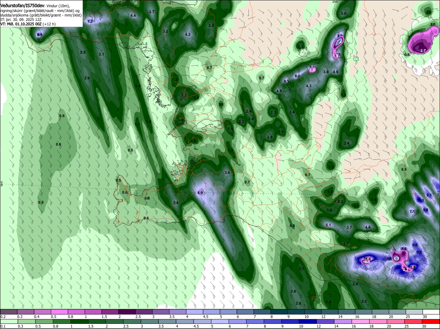Click the initial time line 'IT: þri. 30. 09. 2025 12Z'
The width and height of the screenshot is (440, 329).
(21, 20)
